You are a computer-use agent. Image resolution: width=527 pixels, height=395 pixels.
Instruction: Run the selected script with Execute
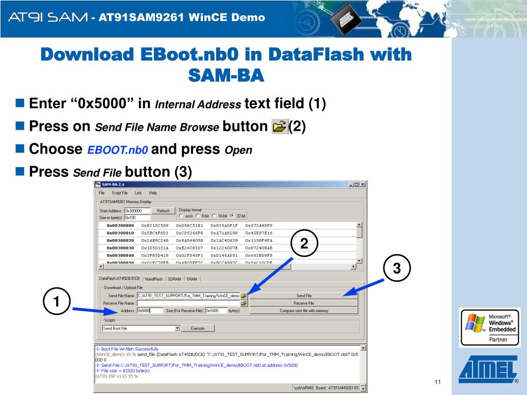(198, 329)
